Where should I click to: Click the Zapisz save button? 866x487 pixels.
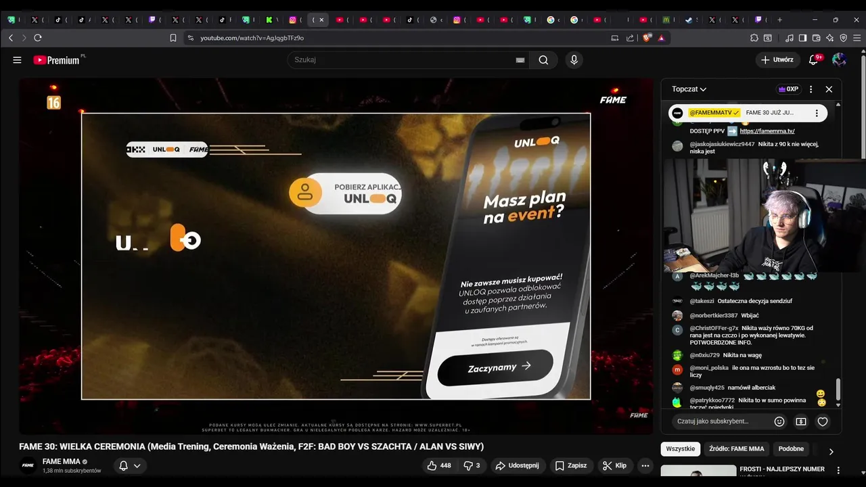pyautogui.click(x=571, y=465)
